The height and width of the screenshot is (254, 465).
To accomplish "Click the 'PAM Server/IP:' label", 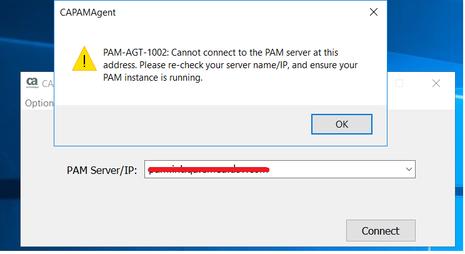I will click(x=102, y=170).
